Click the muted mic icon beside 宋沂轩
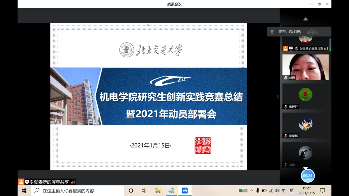349x196 pixels. [x=286, y=107]
